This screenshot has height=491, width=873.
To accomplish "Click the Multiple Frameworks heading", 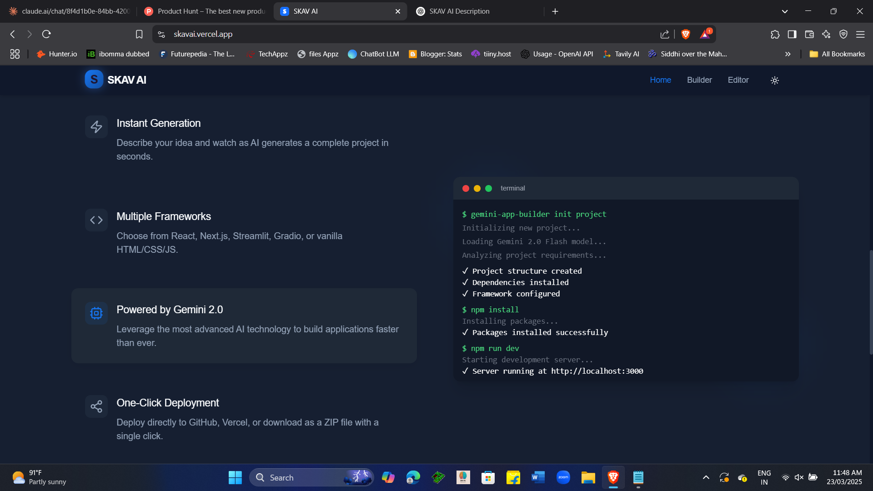I will point(164,216).
